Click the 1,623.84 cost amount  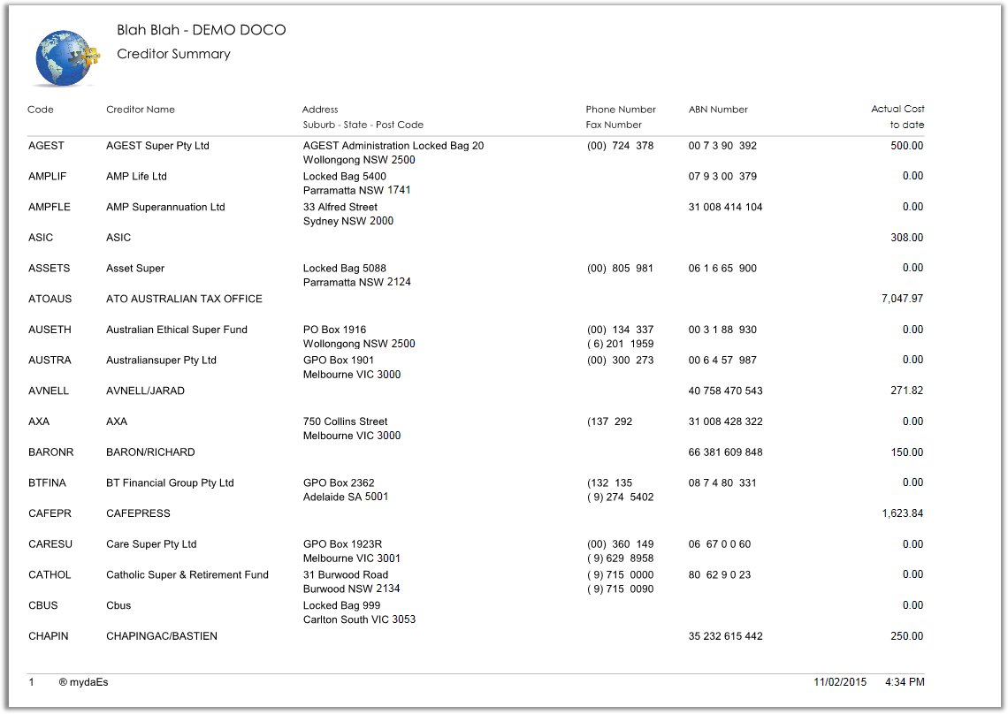[x=902, y=513]
